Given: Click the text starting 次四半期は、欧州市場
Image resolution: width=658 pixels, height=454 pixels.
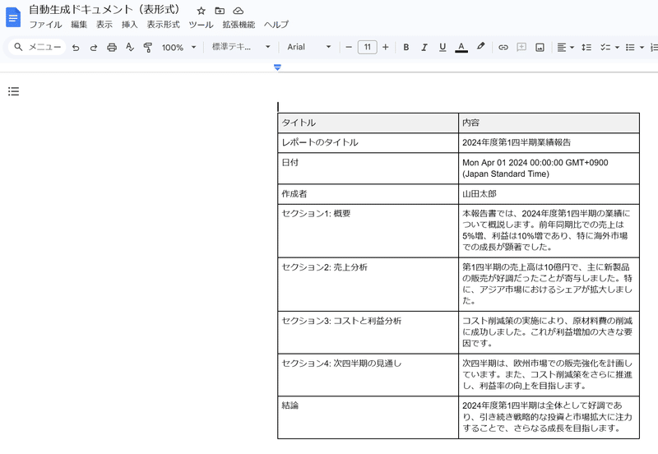Looking at the screenshot, I should pyautogui.click(x=547, y=374).
